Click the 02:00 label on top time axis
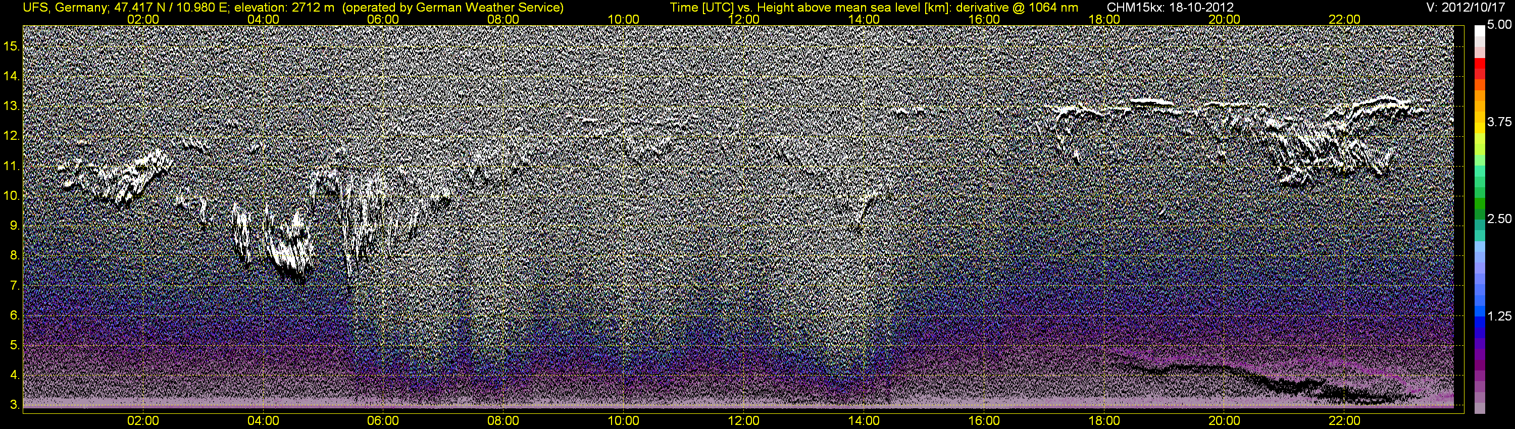 [143, 19]
